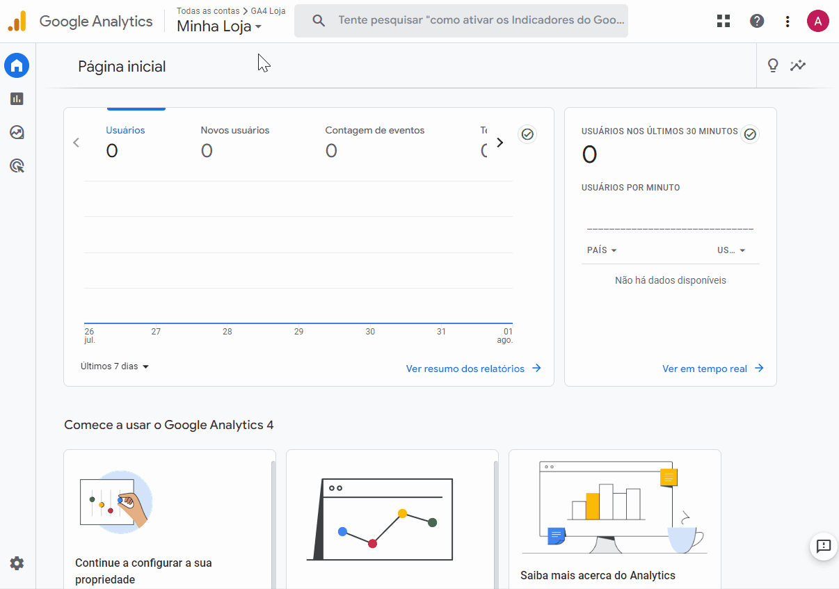Open Reports from the sidebar
This screenshot has height=589, width=839.
(17, 99)
